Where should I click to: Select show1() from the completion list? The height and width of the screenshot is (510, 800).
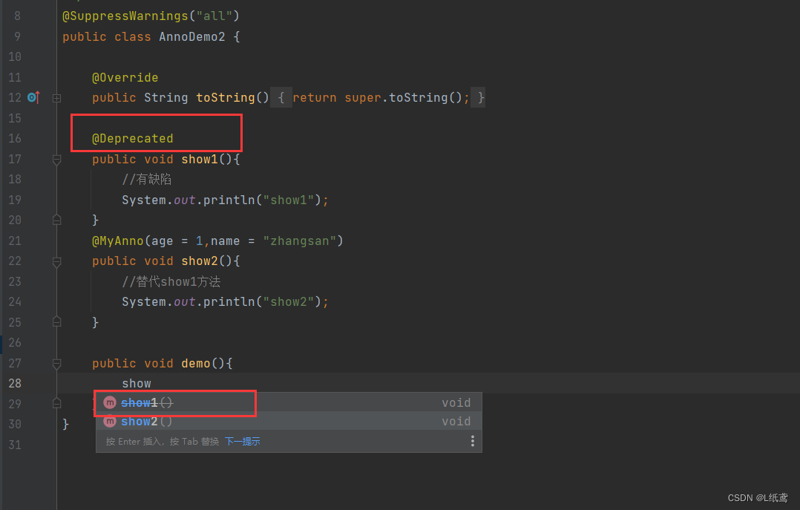(x=148, y=402)
